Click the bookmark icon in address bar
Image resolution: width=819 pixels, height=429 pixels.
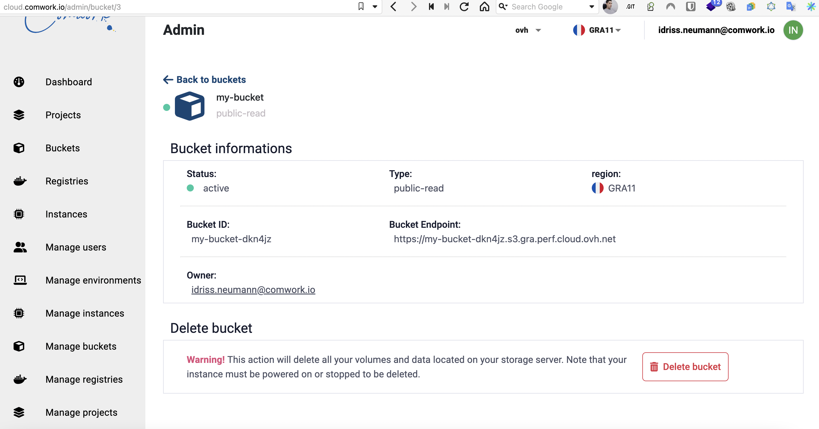361,6
